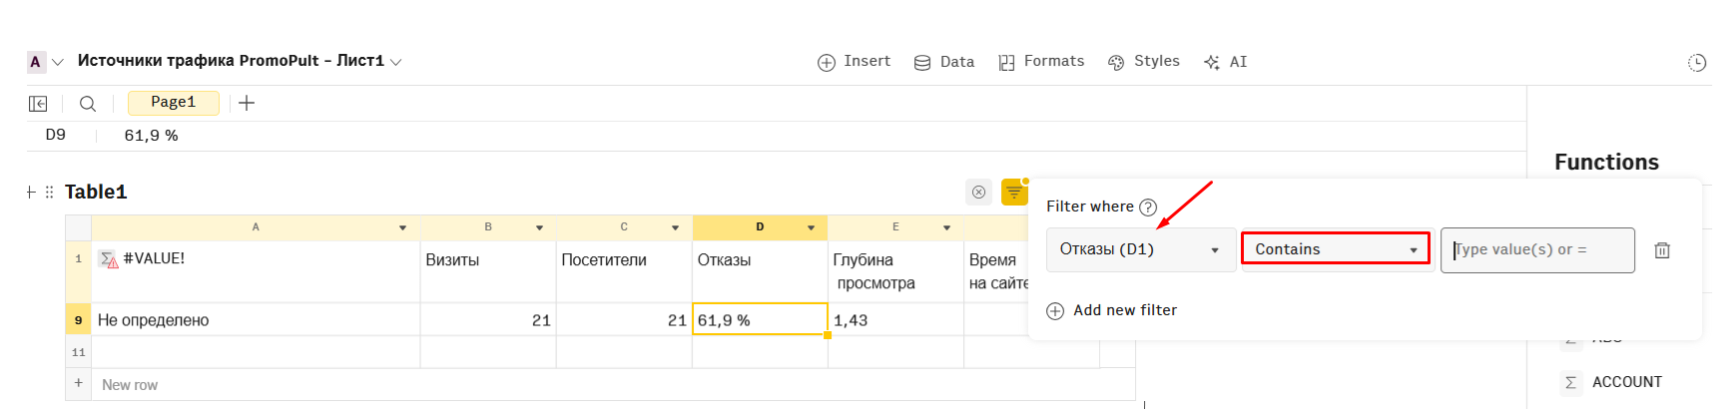Open the Contains condition dropdown
The height and width of the screenshot is (414, 1731).
(1336, 248)
